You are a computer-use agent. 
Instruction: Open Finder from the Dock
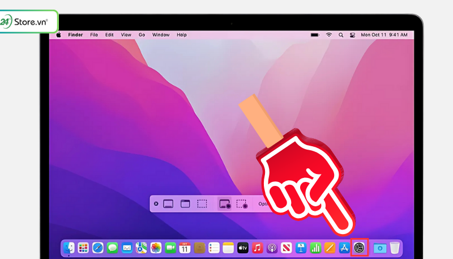coord(69,248)
